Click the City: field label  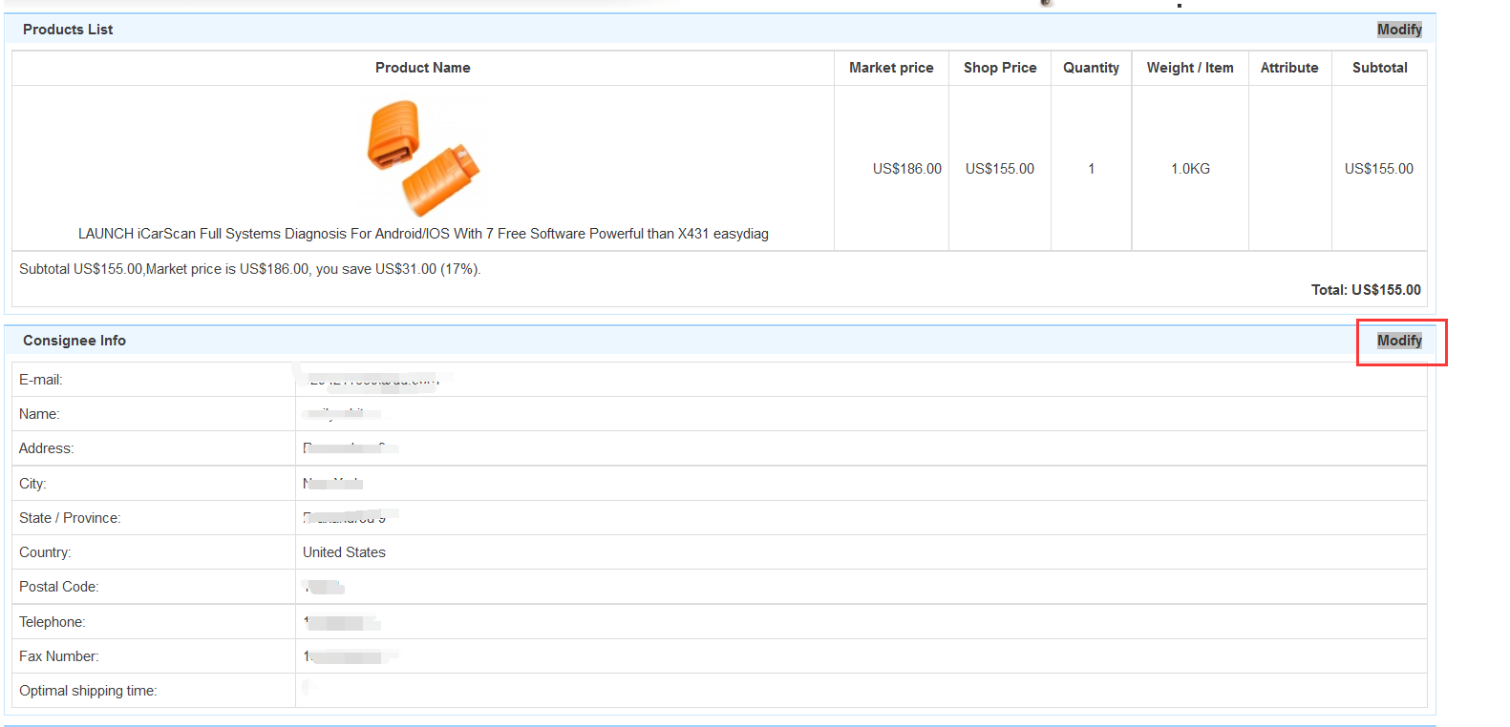tap(32, 484)
